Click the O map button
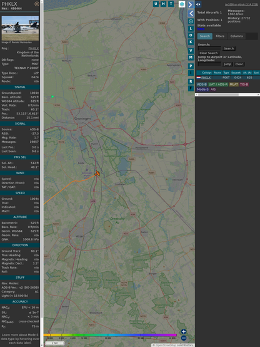The height and width of the screenshot is (347, 260). point(191,35)
